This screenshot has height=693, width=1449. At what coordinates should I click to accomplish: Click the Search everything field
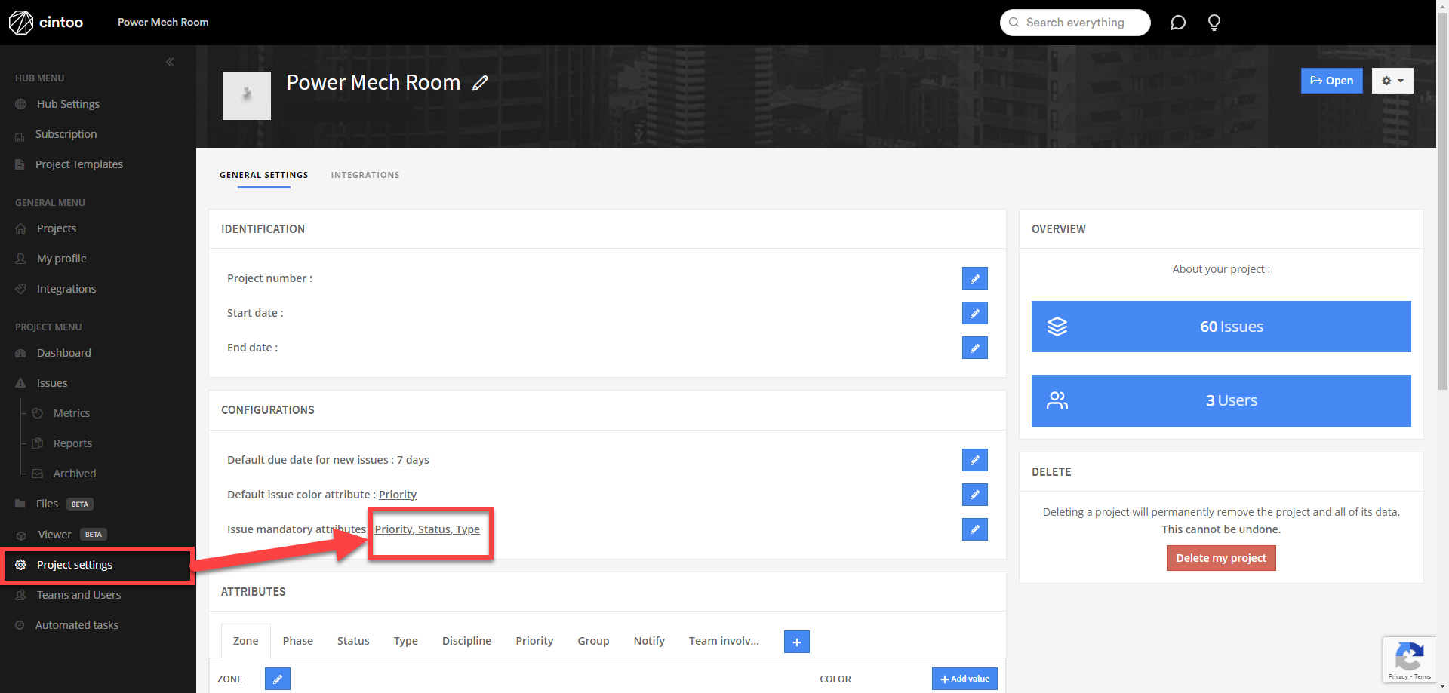(1075, 23)
